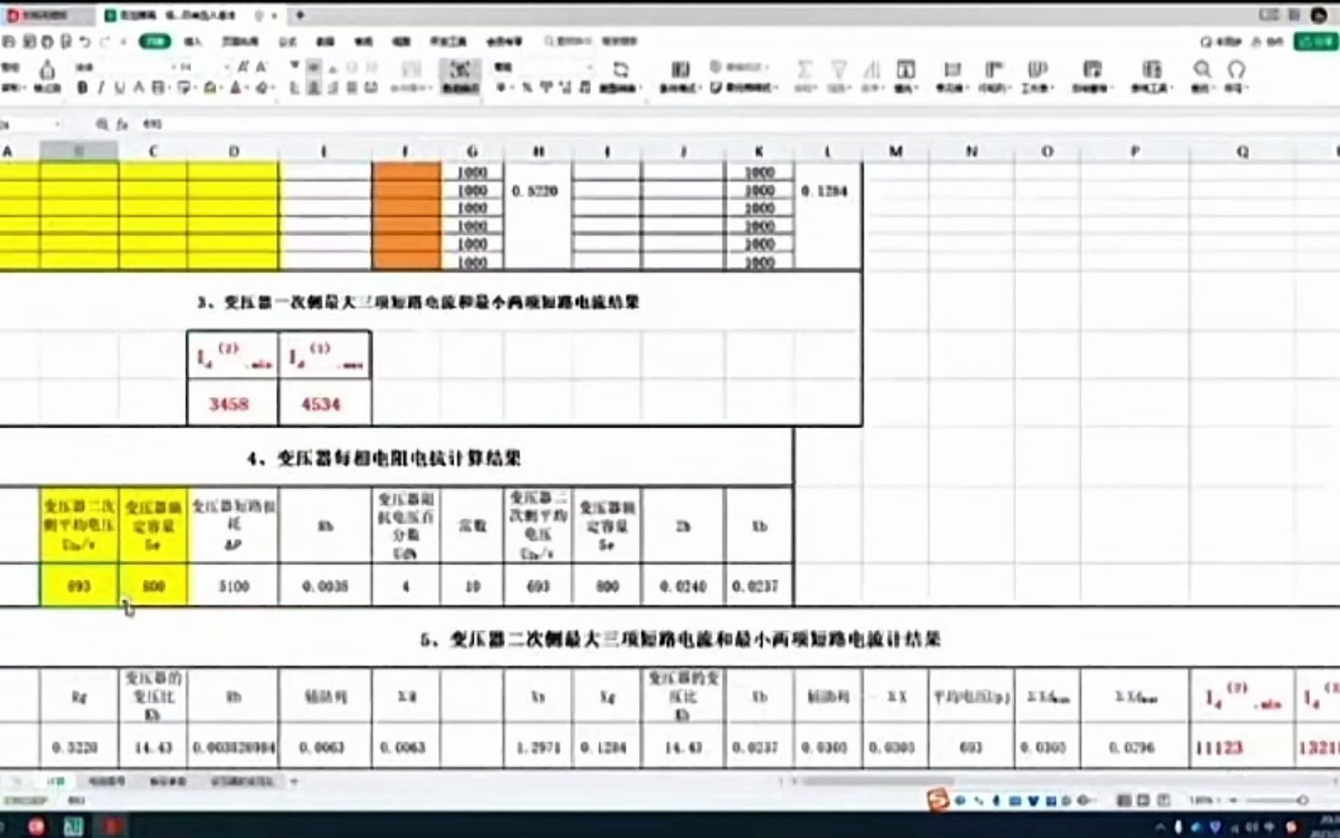Click the cell showing 5100
Image resolution: width=1340 pixels, height=838 pixels.
coord(233,586)
